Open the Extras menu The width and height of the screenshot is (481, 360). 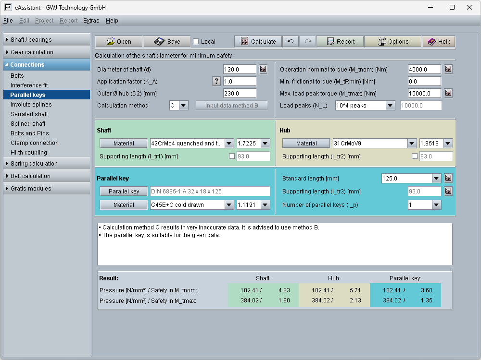(x=91, y=21)
